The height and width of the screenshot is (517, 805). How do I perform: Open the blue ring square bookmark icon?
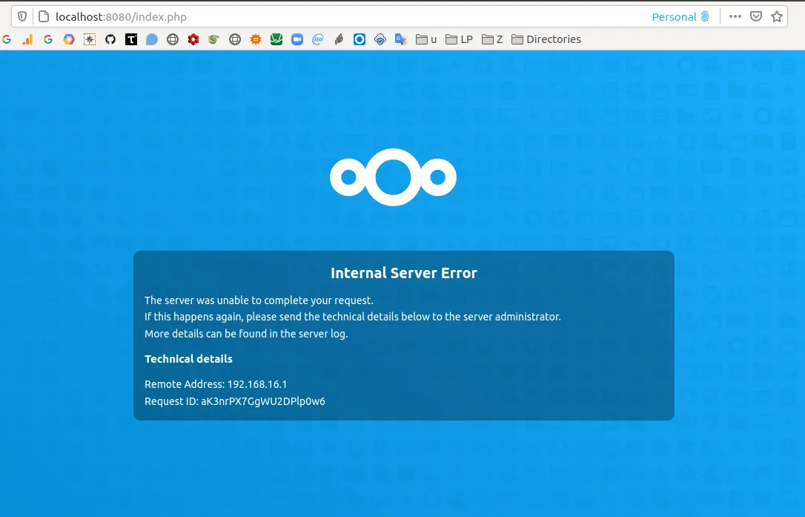tap(360, 39)
